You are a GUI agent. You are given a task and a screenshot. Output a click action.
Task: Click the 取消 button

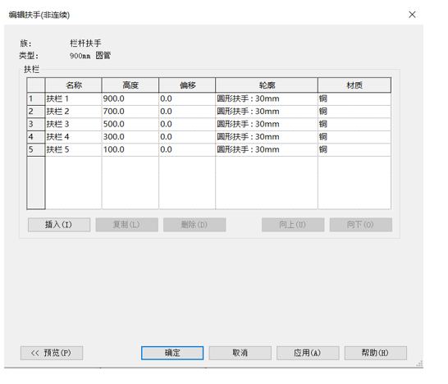[x=240, y=353]
